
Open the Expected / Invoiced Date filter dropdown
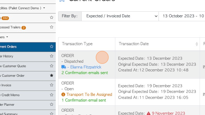tap(120, 16)
